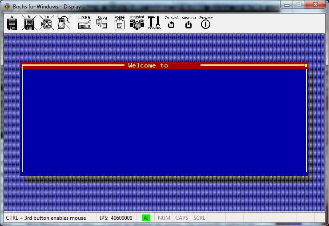The width and height of the screenshot is (329, 226).
Task: Toggle the floppy A: drive icon
Action: click(x=12, y=23)
